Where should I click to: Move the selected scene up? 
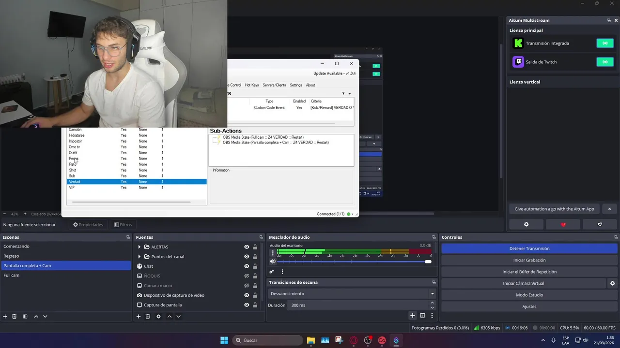36,316
